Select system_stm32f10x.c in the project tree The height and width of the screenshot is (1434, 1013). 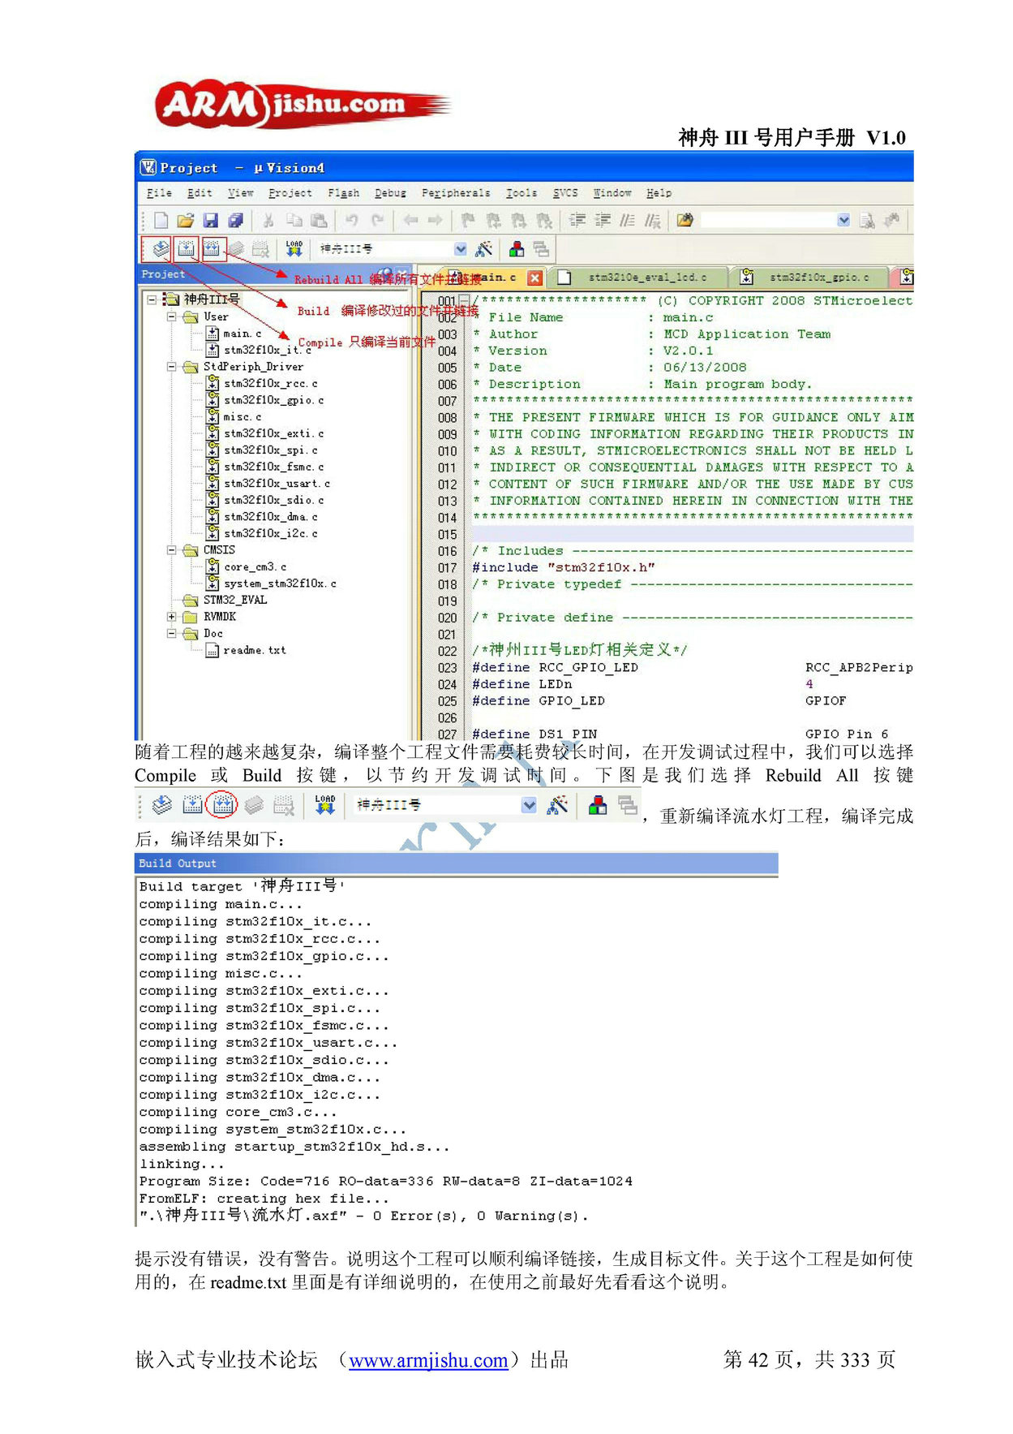click(280, 584)
